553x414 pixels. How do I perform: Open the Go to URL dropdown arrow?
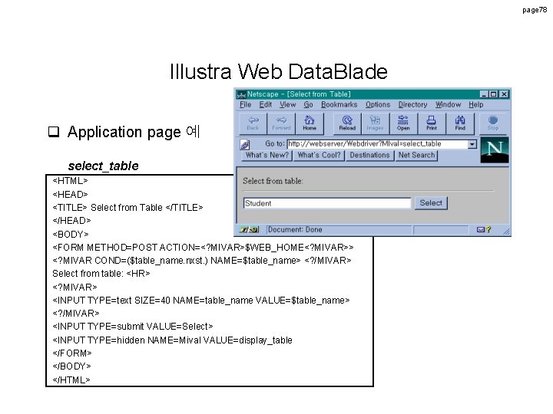[x=472, y=144]
